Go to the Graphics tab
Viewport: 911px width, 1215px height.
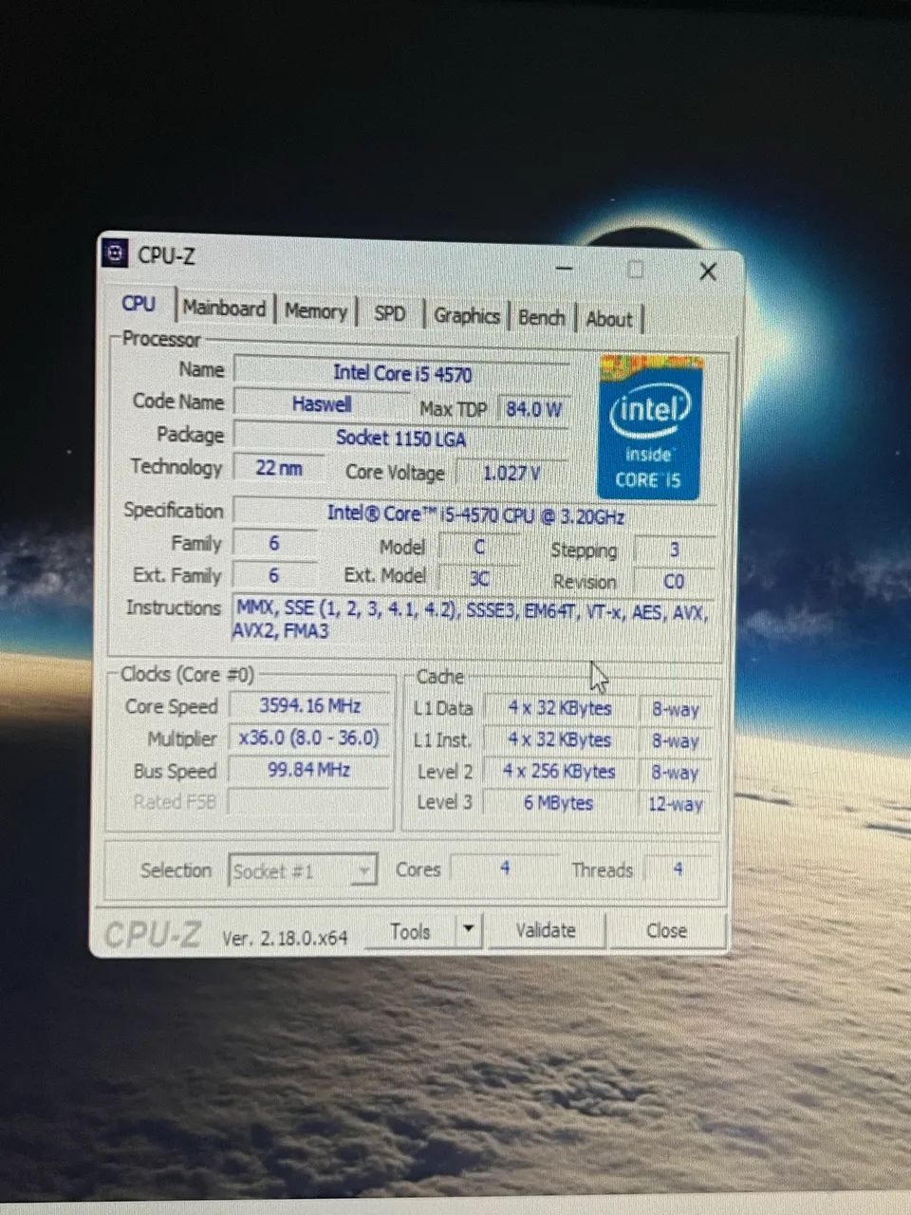(x=466, y=316)
